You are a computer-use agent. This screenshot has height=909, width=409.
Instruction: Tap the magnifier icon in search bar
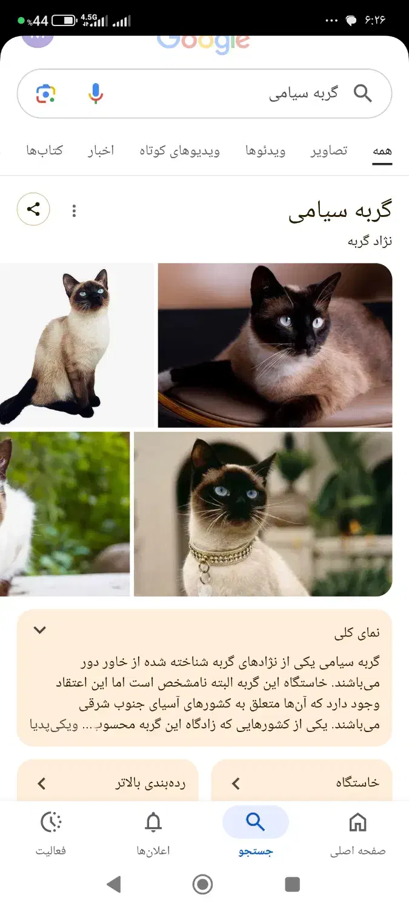[362, 94]
